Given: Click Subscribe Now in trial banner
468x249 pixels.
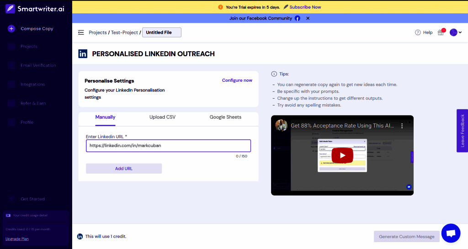Looking at the screenshot, I should pos(305,7).
